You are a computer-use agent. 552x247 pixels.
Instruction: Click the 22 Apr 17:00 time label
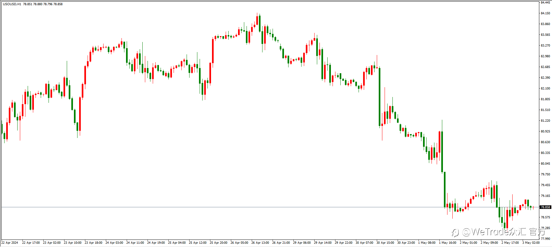coord(31,243)
